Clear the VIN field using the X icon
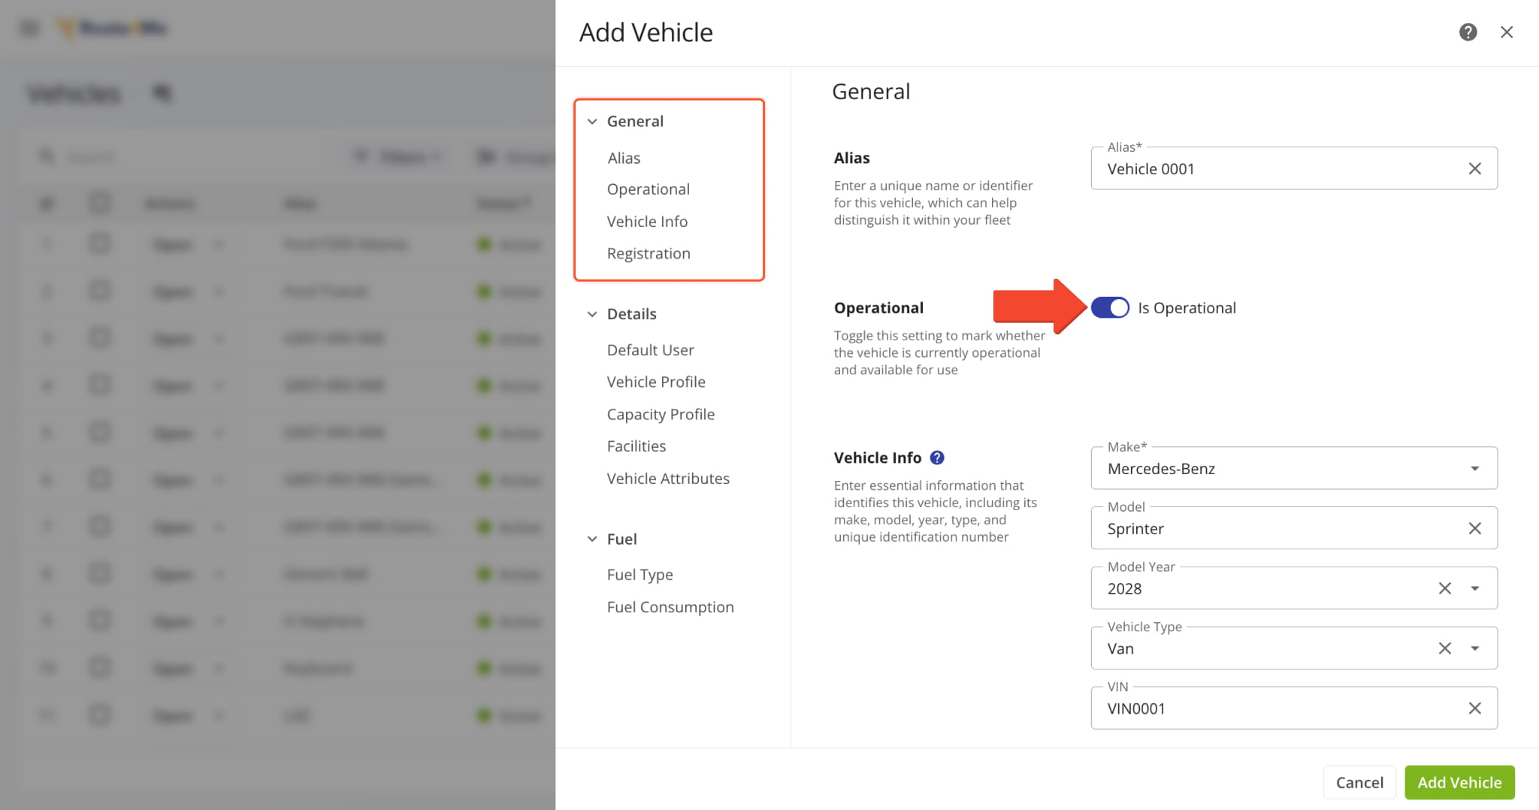This screenshot has height=810, width=1539. [1474, 707]
